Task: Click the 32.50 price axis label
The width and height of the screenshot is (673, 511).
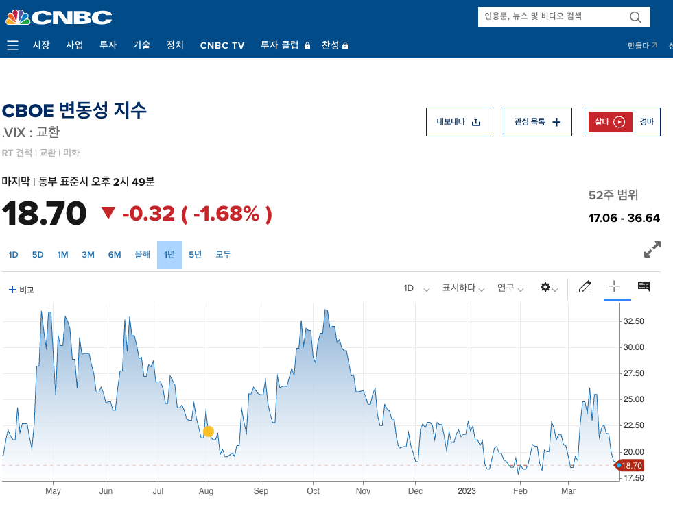Action: (x=633, y=321)
